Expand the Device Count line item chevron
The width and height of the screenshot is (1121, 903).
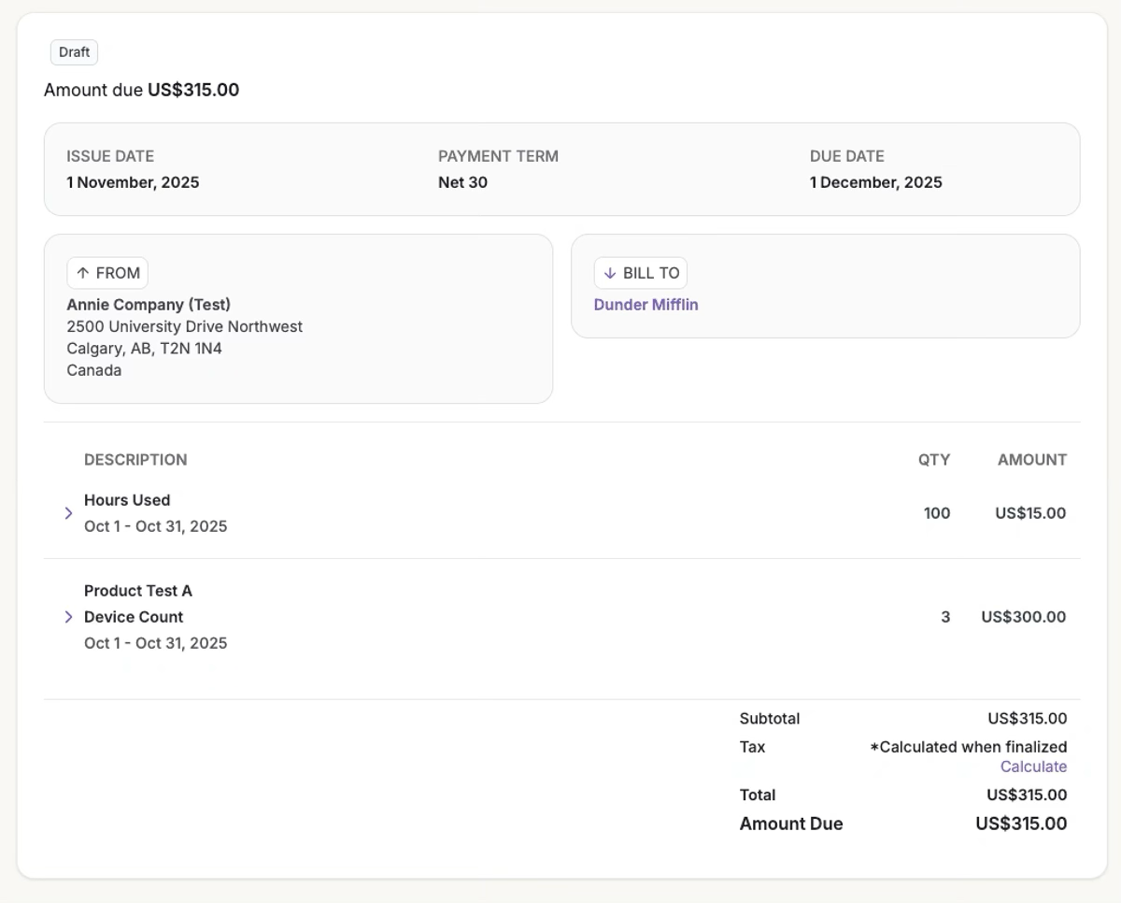(x=68, y=617)
